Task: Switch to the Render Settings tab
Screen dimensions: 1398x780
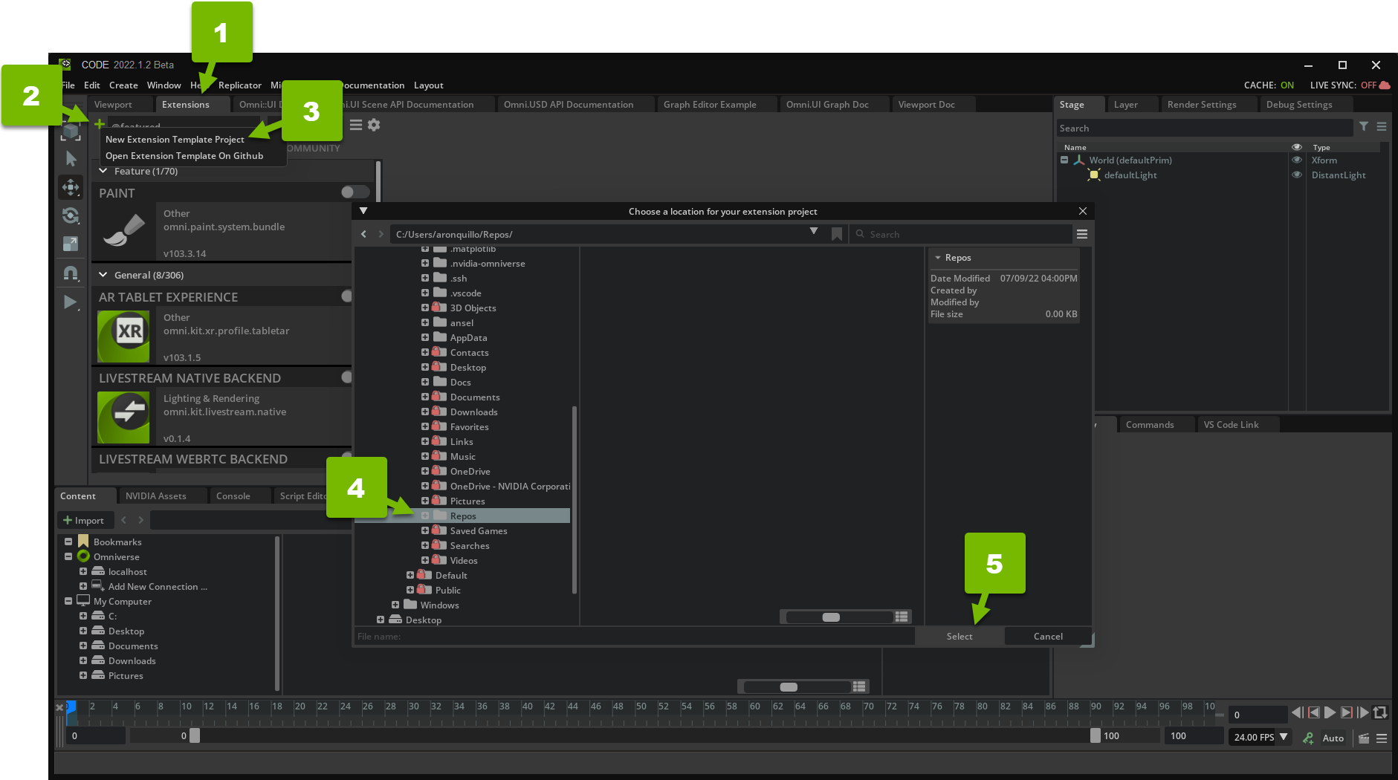Action: point(1202,104)
